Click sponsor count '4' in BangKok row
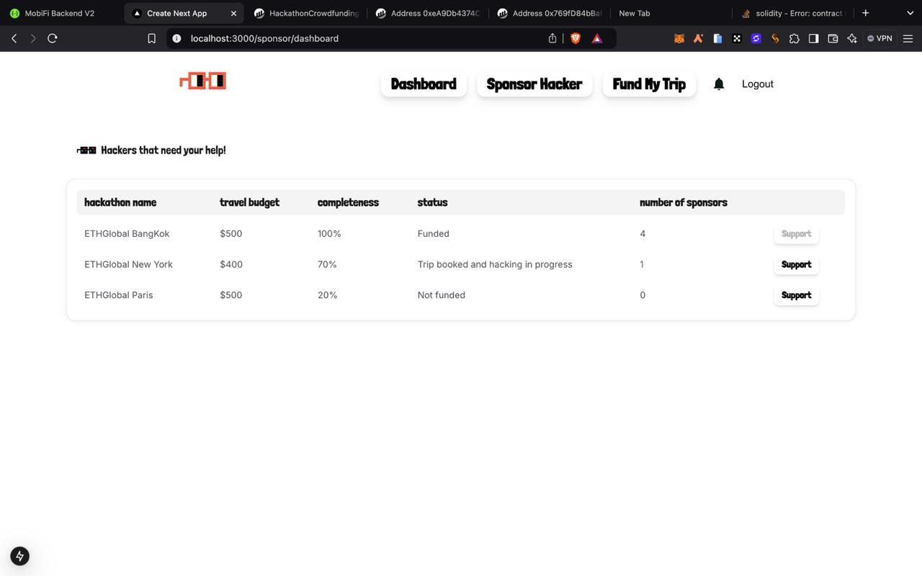This screenshot has height=576, width=922. (x=643, y=234)
